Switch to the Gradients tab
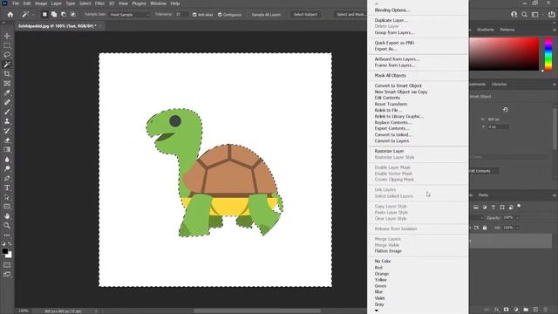The width and height of the screenshot is (558, 314). coord(486,30)
